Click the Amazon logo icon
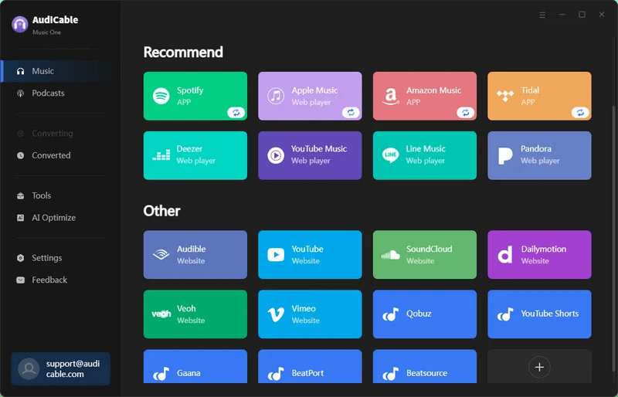Image resolution: width=618 pixels, height=397 pixels. pos(390,97)
